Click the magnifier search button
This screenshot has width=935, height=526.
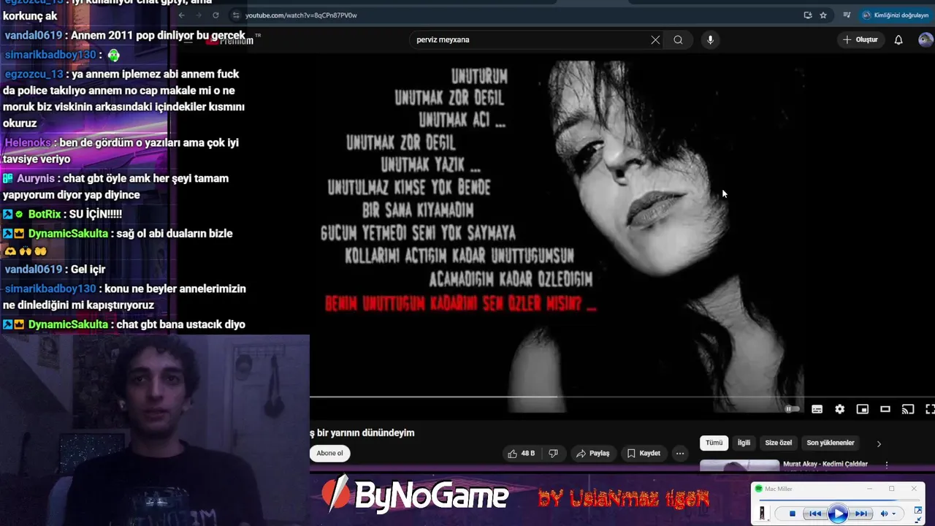click(x=678, y=40)
